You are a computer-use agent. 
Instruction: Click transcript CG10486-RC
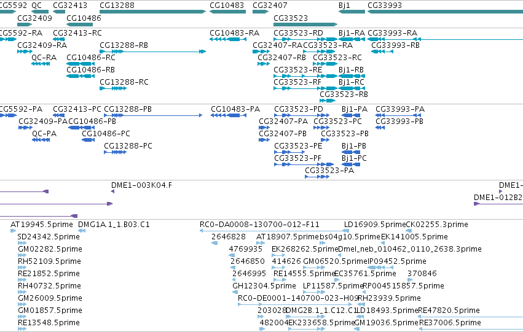pos(81,64)
